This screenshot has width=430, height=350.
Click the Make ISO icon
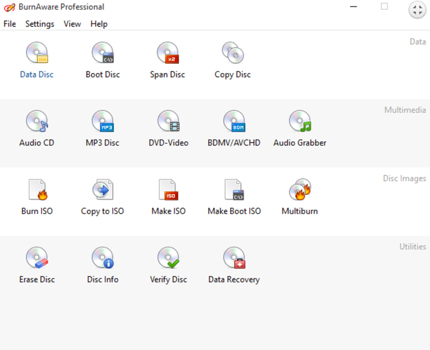click(169, 190)
